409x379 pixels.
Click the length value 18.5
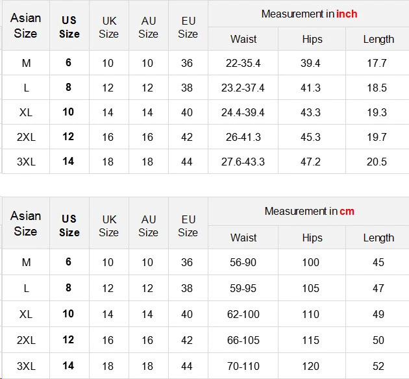[x=377, y=88]
